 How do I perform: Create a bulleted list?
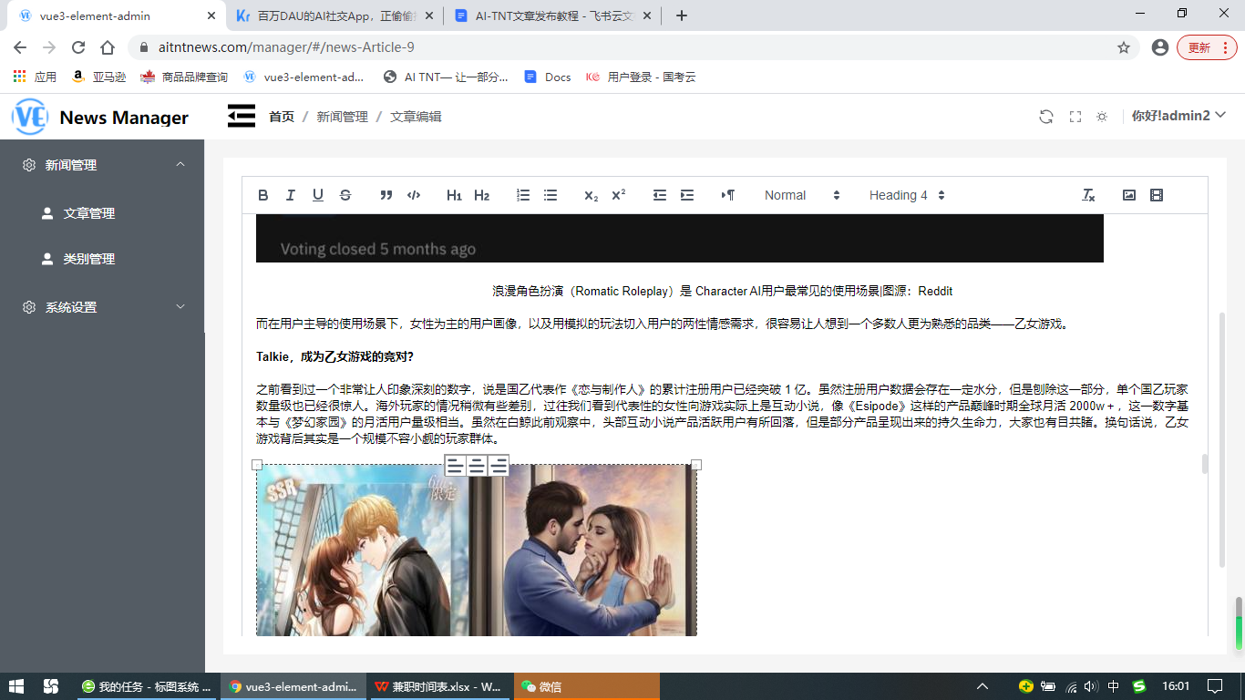[550, 195]
